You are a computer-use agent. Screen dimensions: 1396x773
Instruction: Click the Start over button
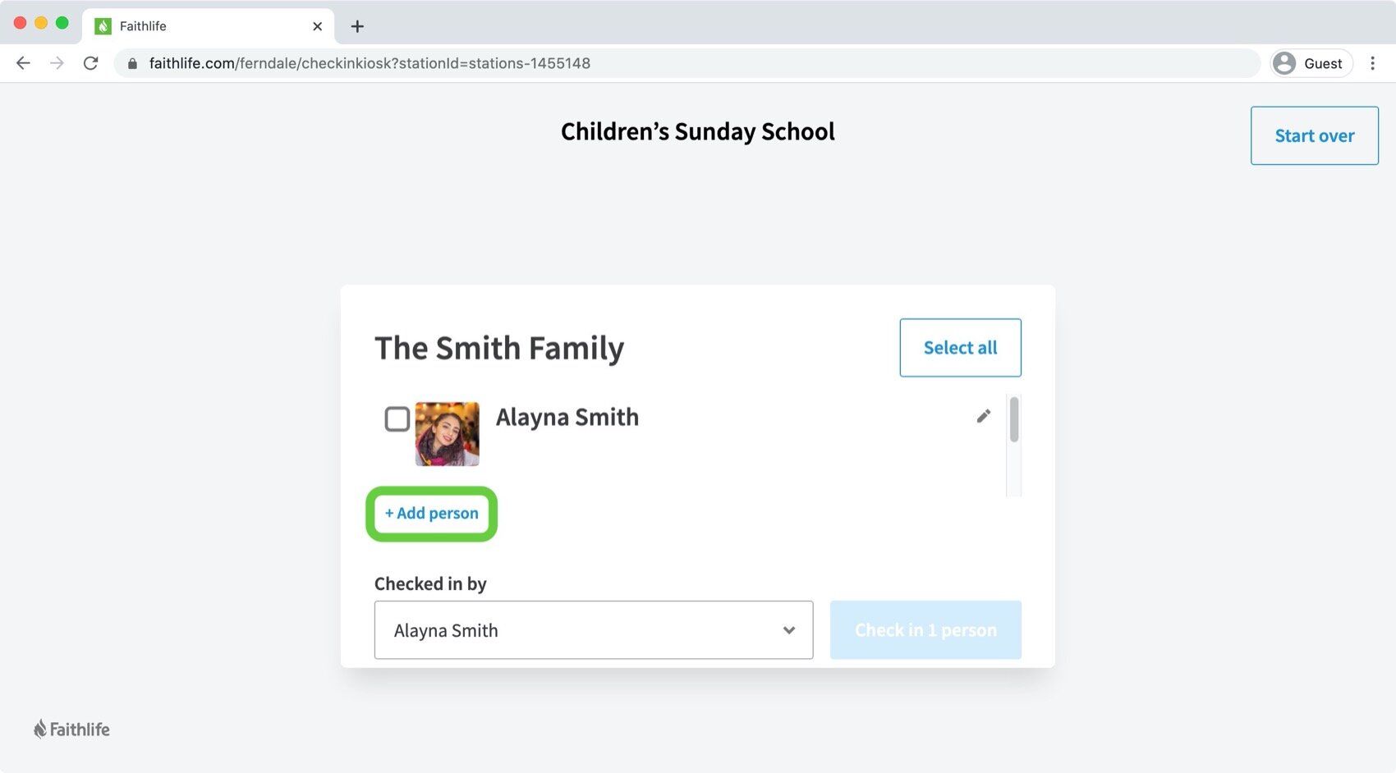click(1315, 135)
